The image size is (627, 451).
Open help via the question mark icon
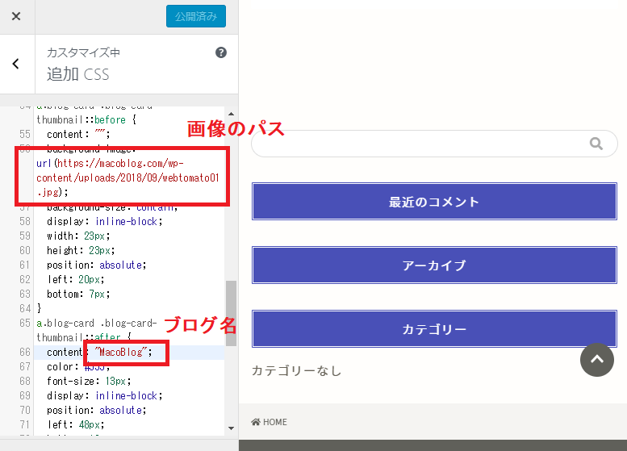(x=221, y=52)
